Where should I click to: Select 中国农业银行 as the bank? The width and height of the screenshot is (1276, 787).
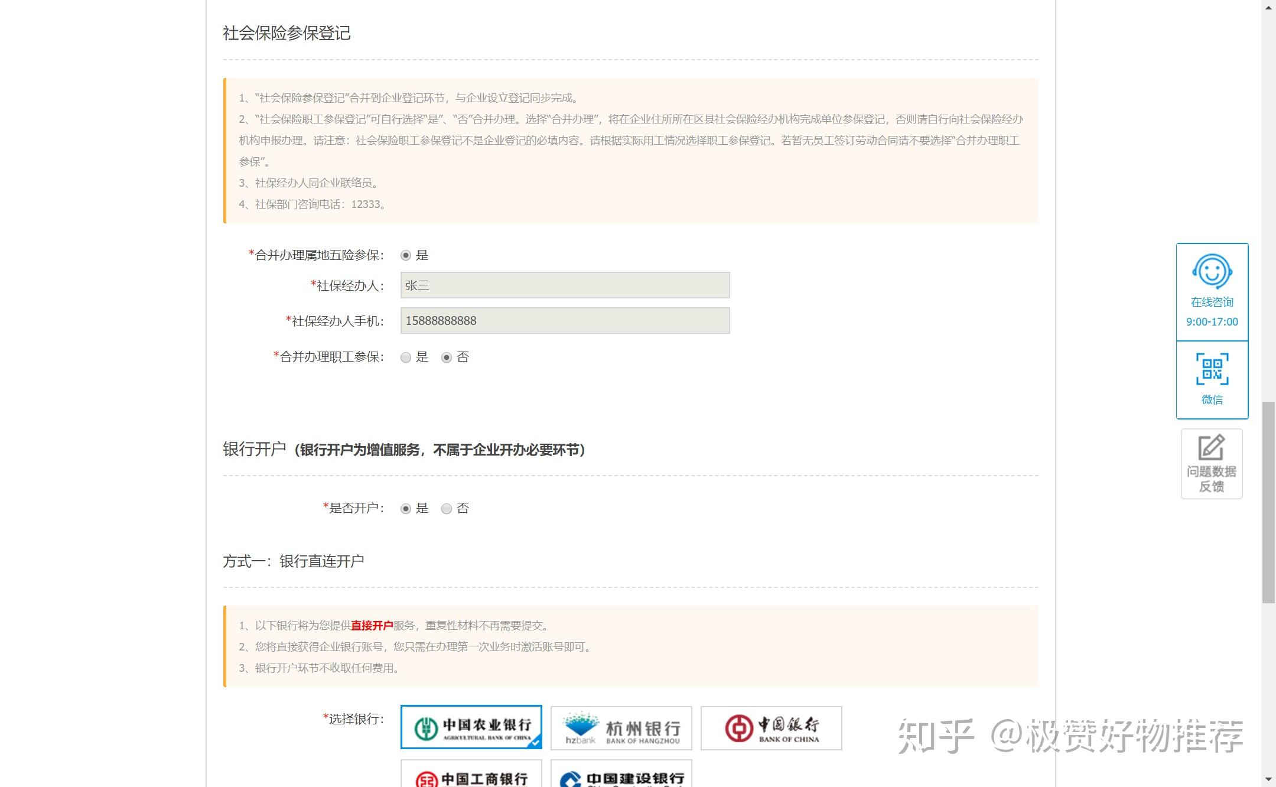point(471,727)
